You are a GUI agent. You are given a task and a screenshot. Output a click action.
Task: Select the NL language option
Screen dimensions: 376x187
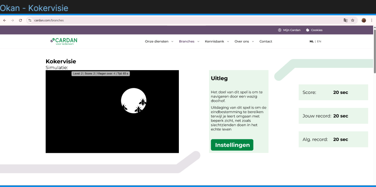click(x=312, y=41)
